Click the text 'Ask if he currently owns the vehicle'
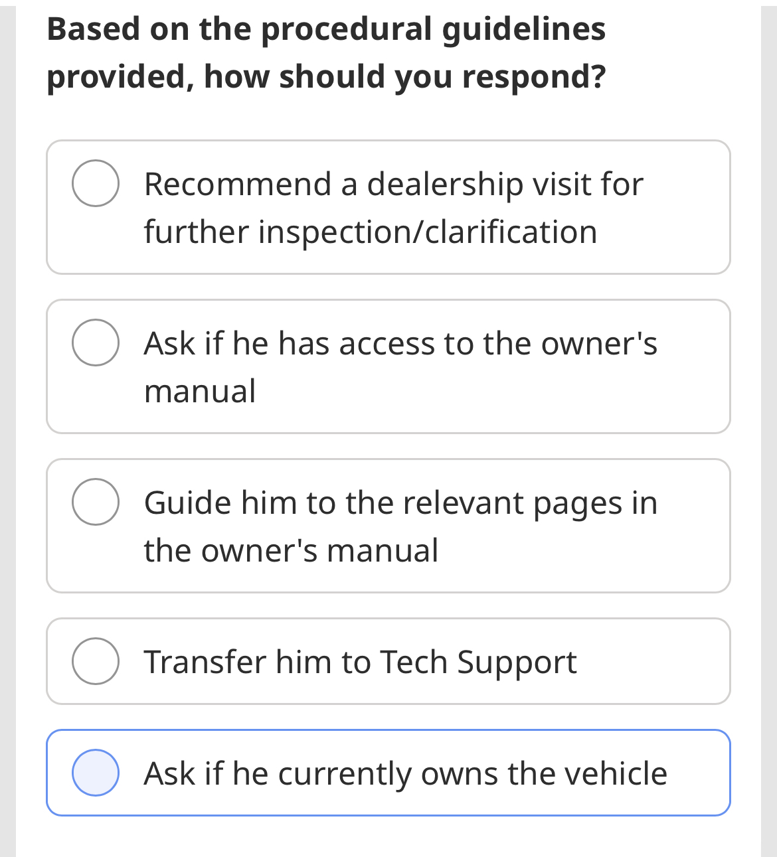This screenshot has height=857, width=777. tap(405, 772)
